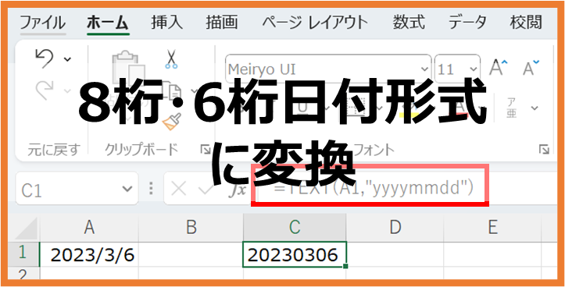The height and width of the screenshot is (287, 565).
Task: Click the formula bar options vertical dots
Action: [152, 188]
